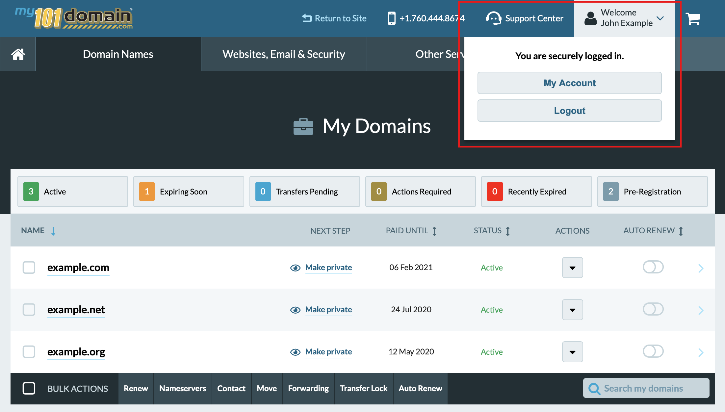
Task: Open the Domain Names tab
Action: 118,54
